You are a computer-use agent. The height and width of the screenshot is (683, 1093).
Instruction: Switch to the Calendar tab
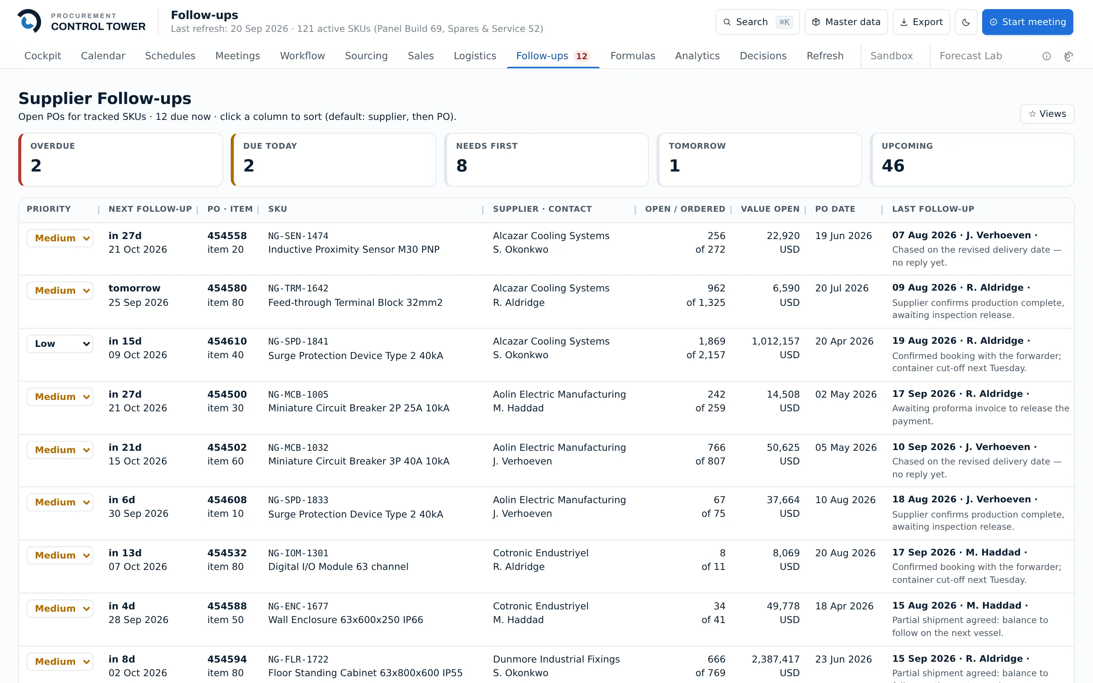(x=103, y=56)
